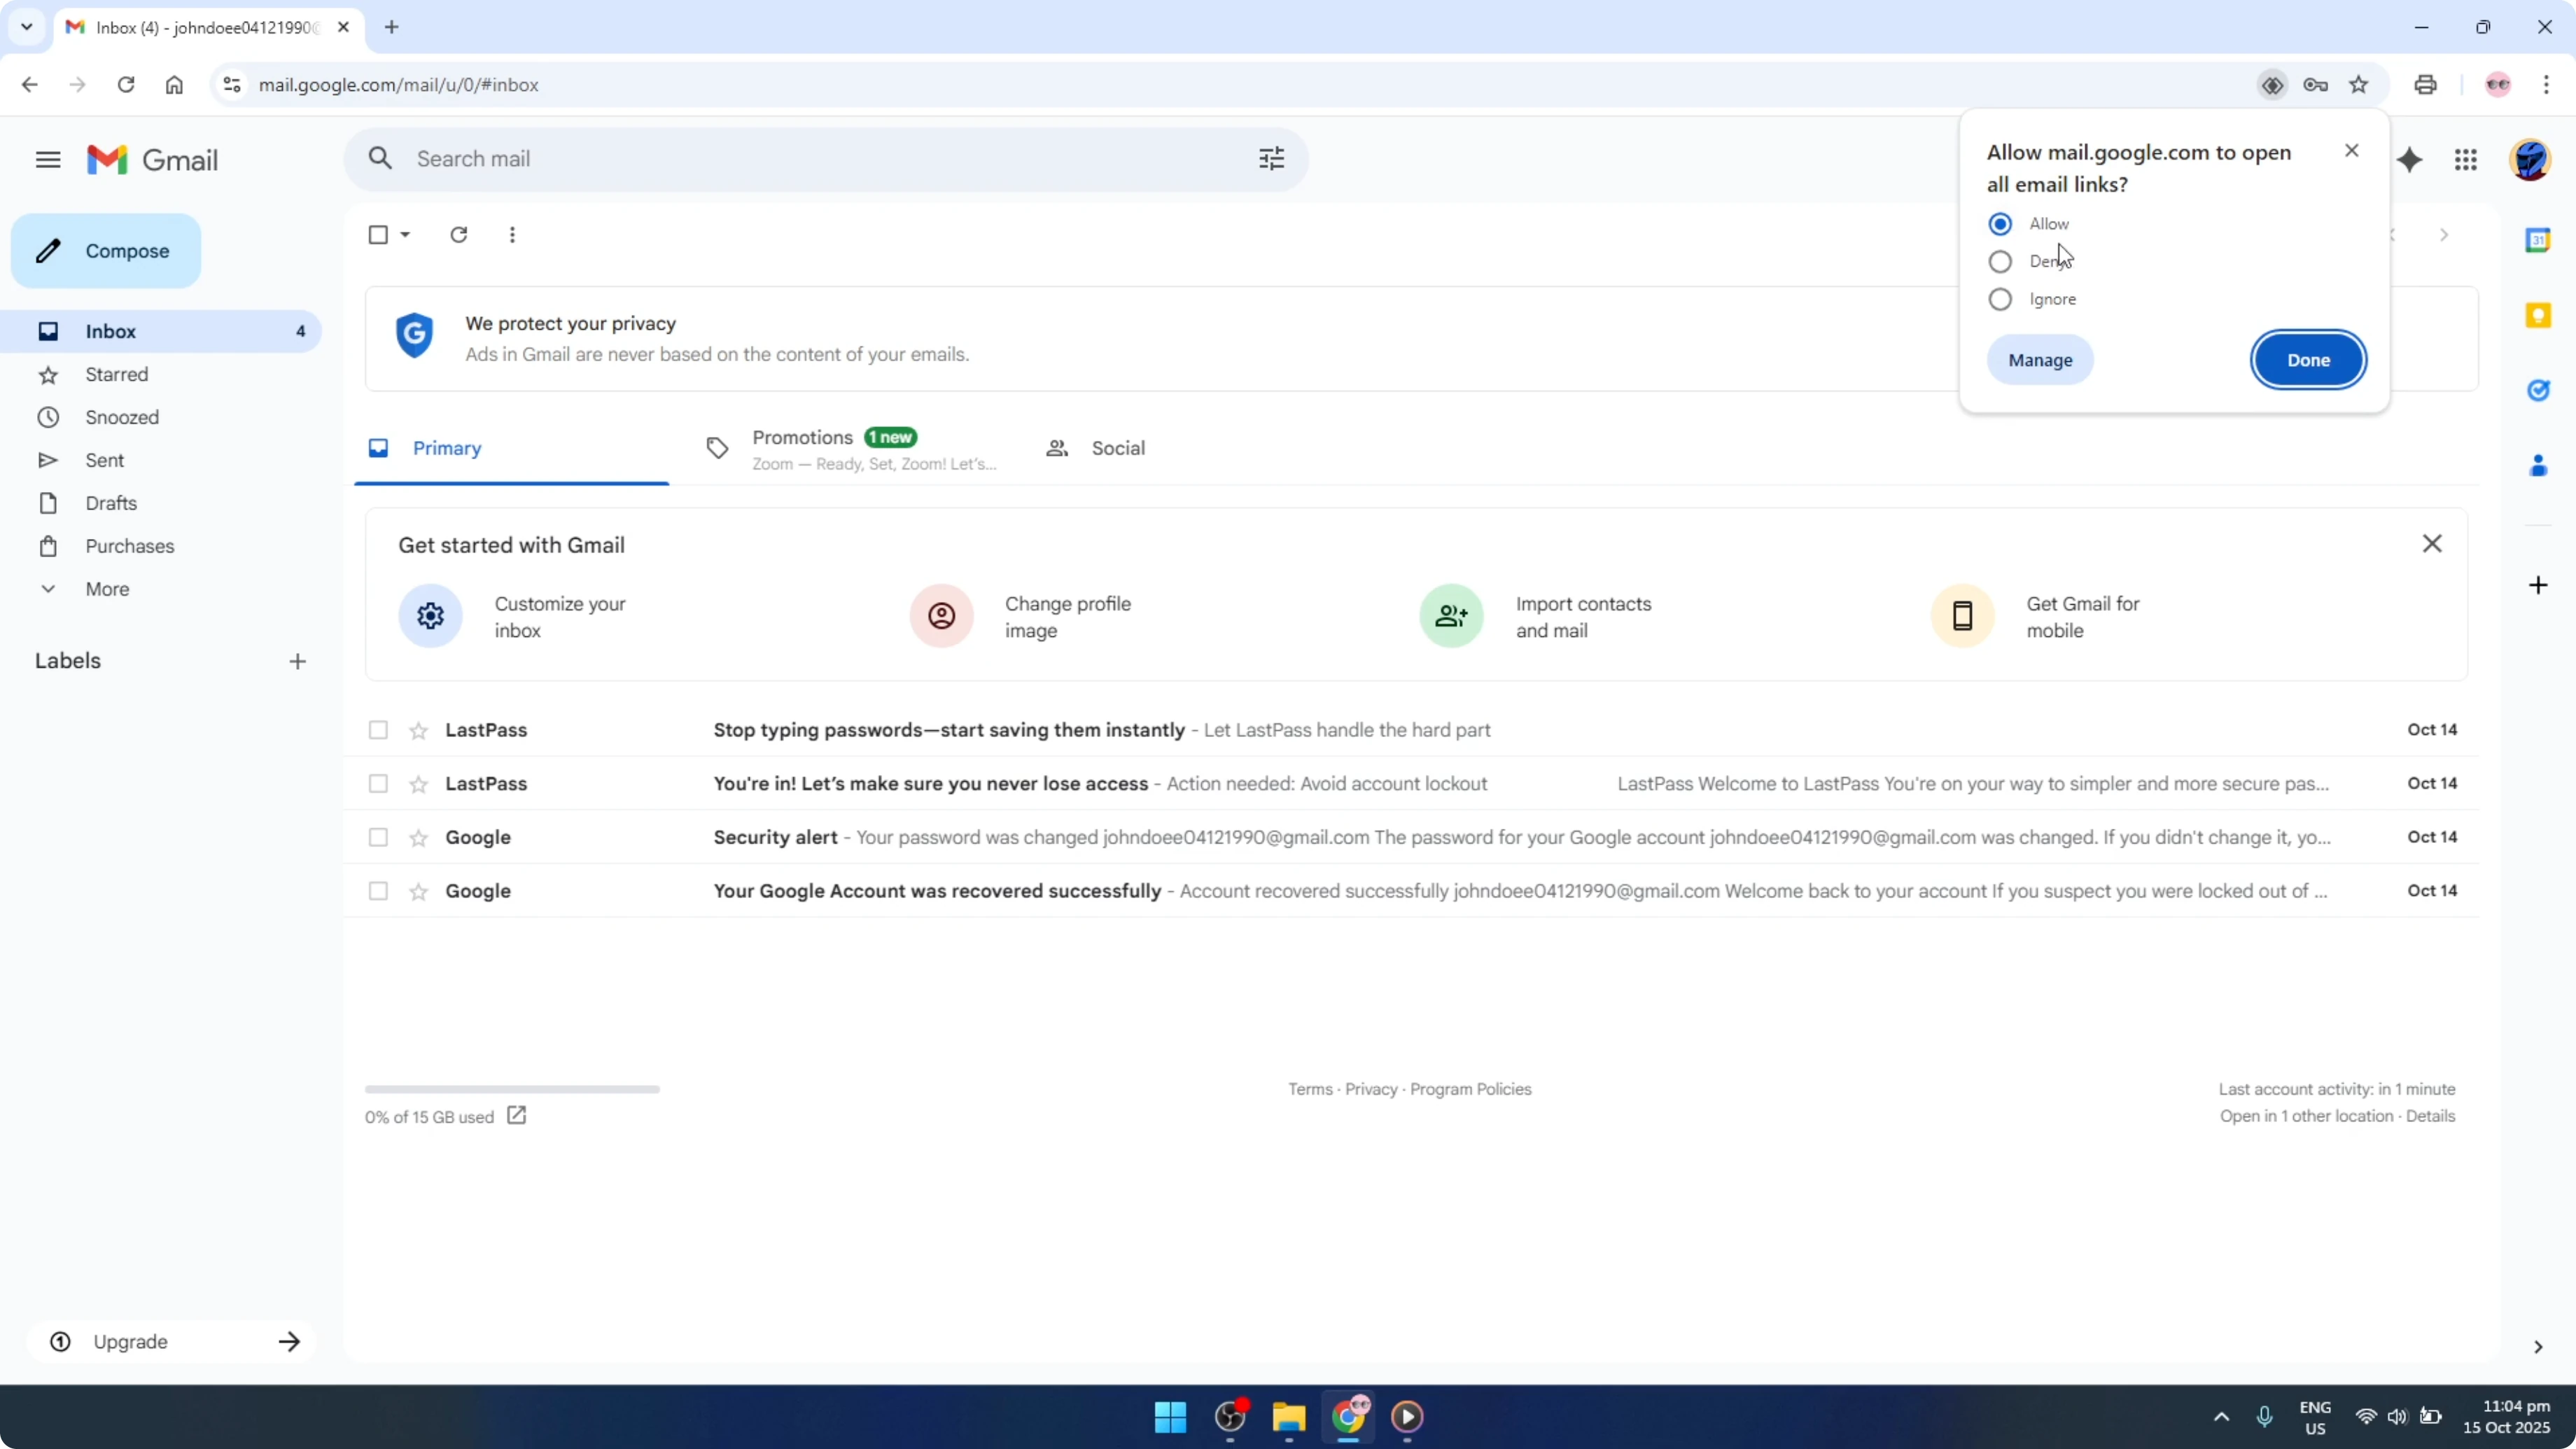Switch to the Promotions tab

850,448
